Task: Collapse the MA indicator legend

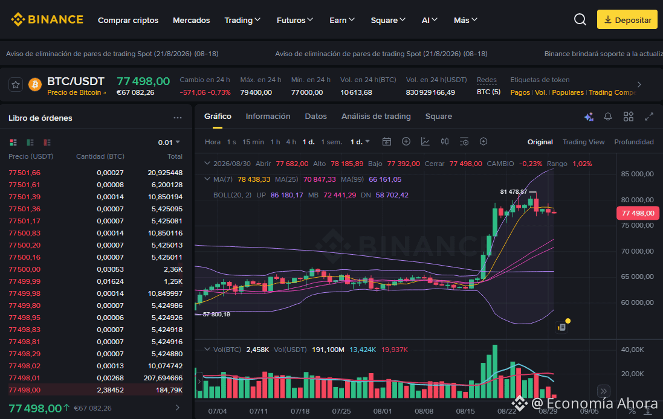Action: (x=207, y=179)
